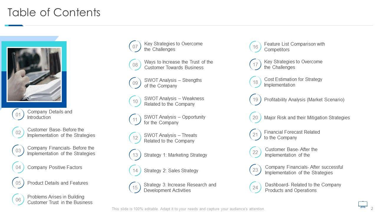This screenshot has width=377, height=212.
Task: Select 'Strategy 2: Sales Strategy' item
Action: [171, 171]
